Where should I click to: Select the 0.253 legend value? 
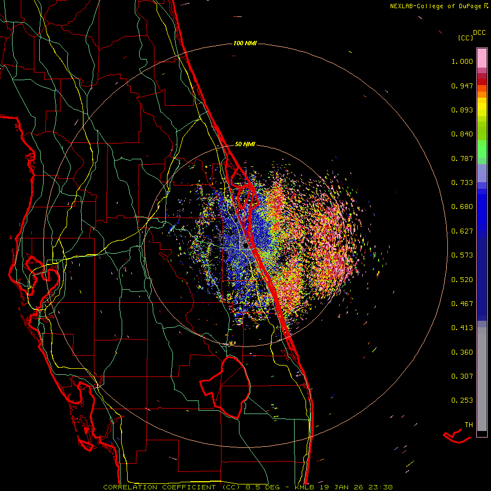point(462,400)
